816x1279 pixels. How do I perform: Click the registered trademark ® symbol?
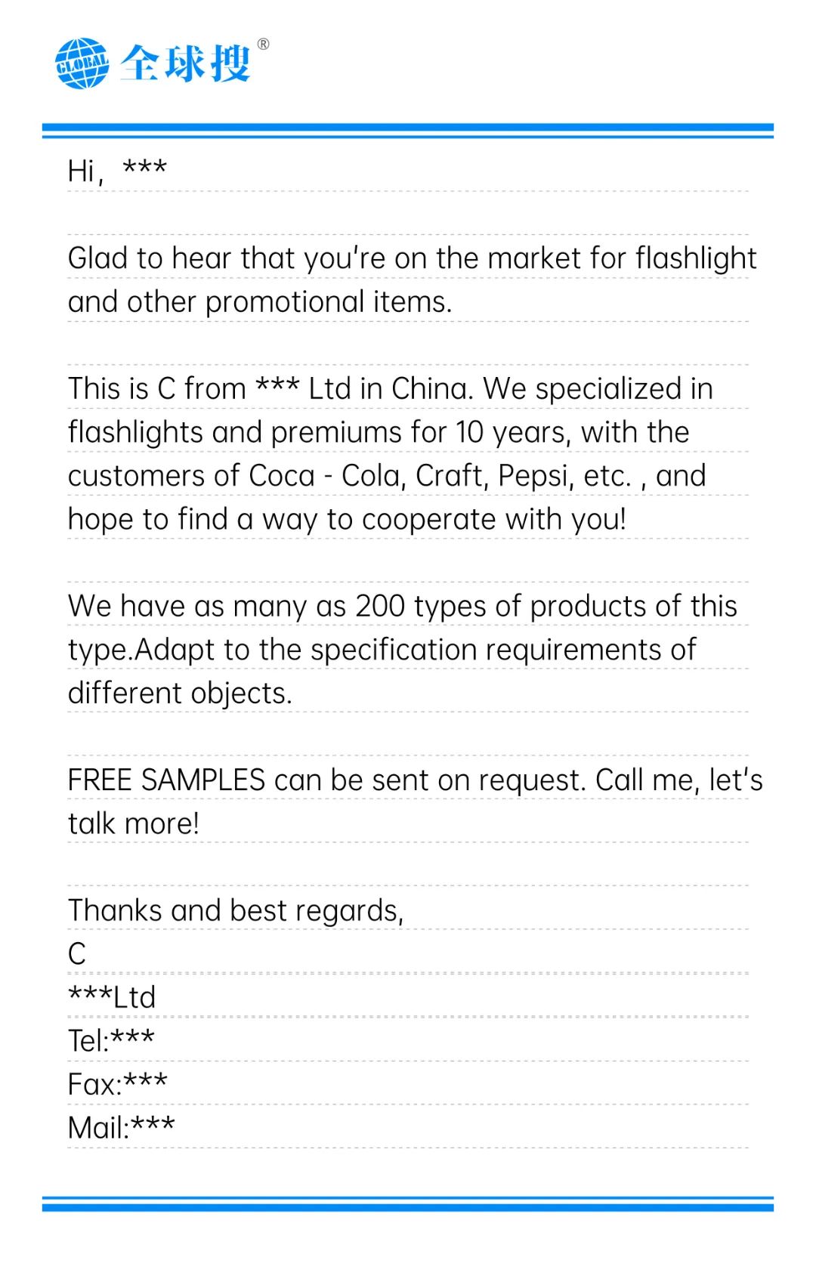coord(263,45)
